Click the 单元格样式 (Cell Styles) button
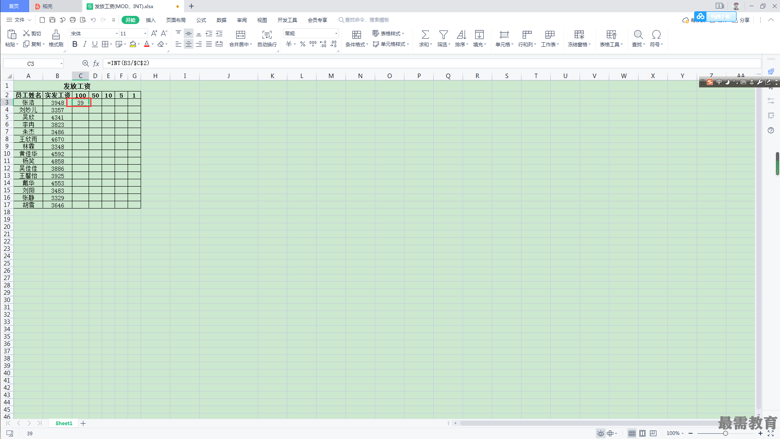This screenshot has width=780, height=439. (x=390, y=44)
